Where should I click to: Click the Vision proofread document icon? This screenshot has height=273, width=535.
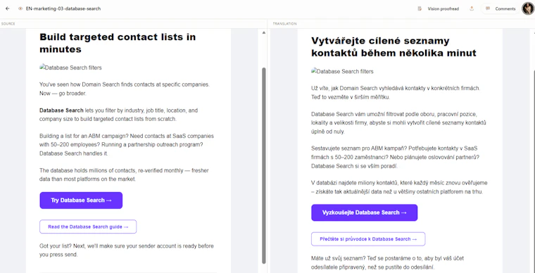tap(420, 9)
